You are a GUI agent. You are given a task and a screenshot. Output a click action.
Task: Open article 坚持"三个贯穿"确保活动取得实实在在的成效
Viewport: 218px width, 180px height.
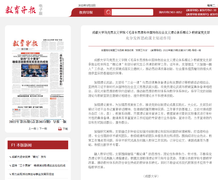coord(38,166)
